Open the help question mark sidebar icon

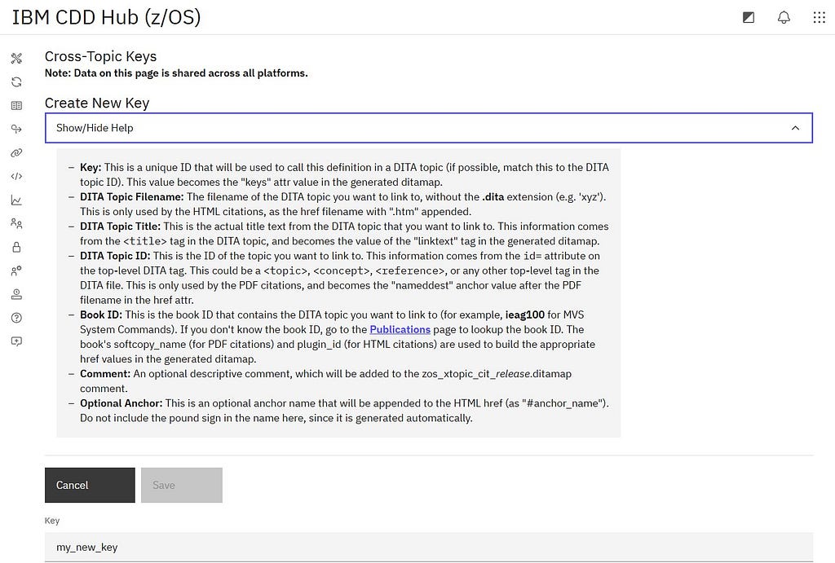16,318
